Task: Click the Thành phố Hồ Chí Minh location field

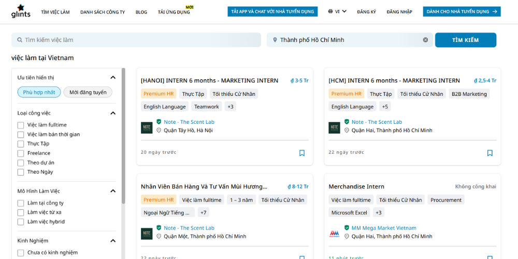Action: 350,40
